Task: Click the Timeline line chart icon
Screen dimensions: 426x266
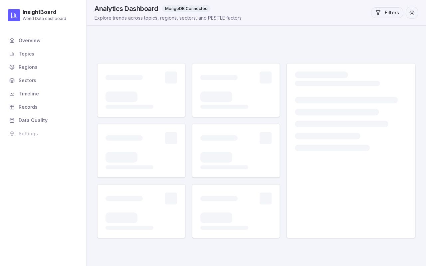Action: click(12, 94)
